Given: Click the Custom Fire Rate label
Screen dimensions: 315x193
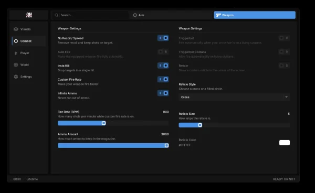Looking at the screenshot, I should (69, 79).
